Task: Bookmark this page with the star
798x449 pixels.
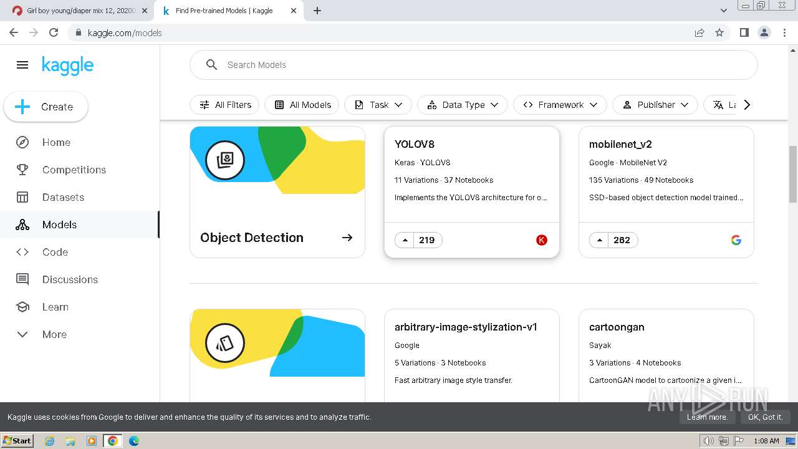Action: (x=719, y=32)
